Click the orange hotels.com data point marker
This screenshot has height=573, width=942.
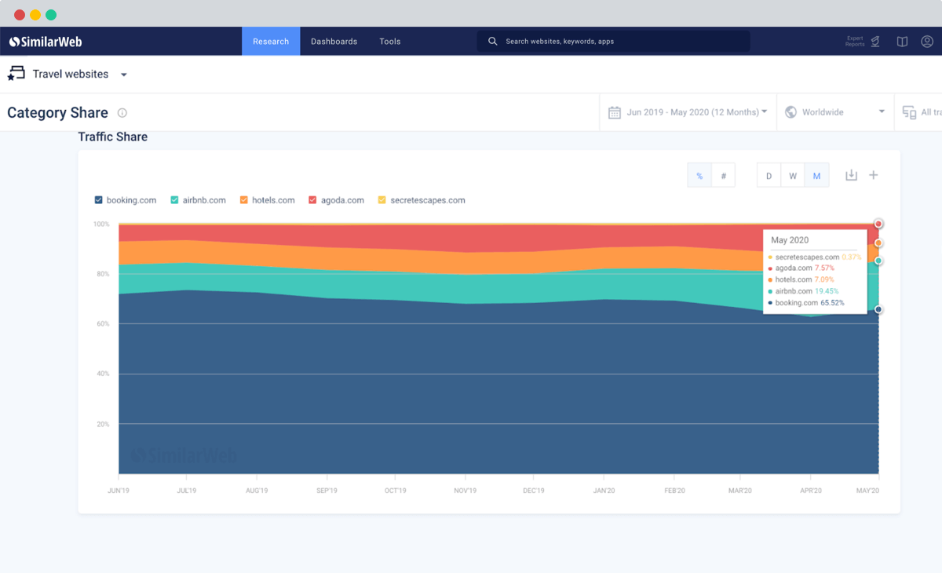pyautogui.click(x=878, y=243)
